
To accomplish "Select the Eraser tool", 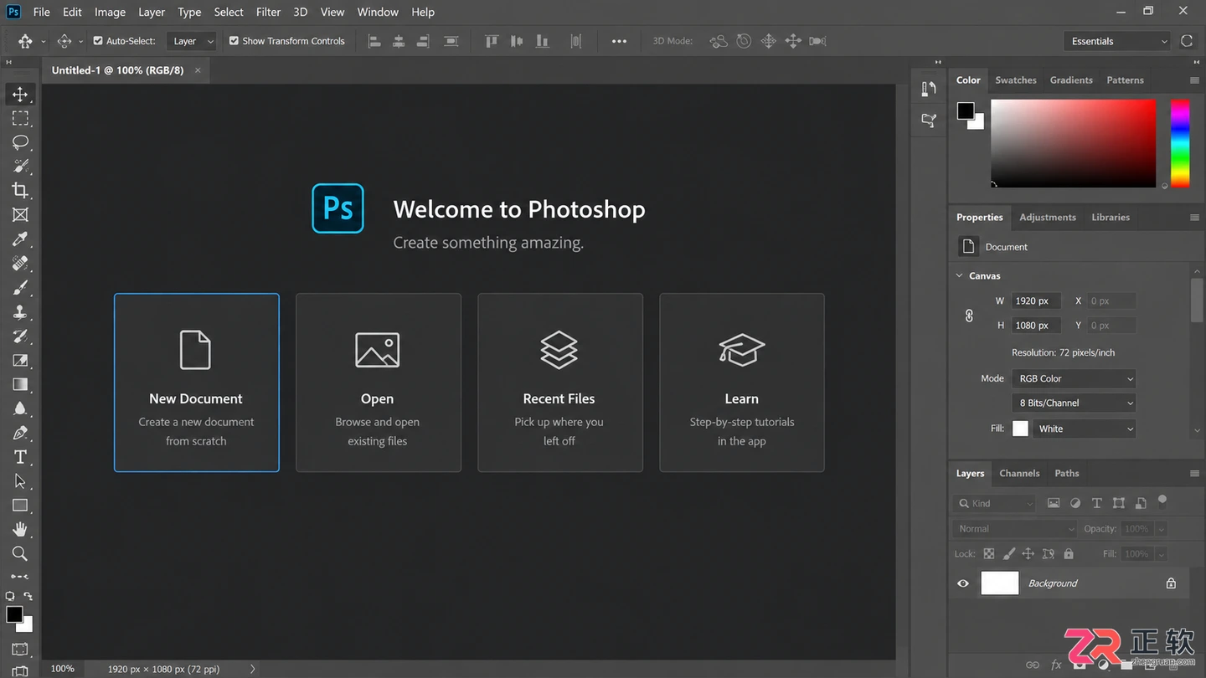I will 20,360.
